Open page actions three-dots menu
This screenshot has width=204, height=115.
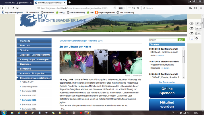click(129, 8)
